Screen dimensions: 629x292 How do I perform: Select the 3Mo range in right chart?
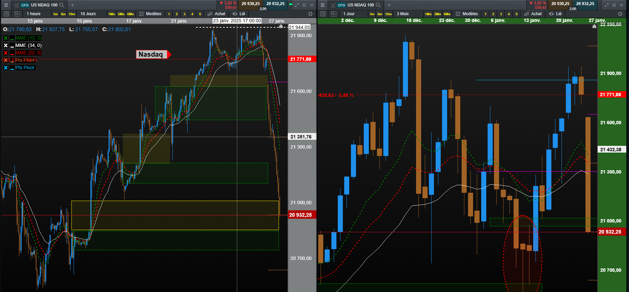[438, 14]
